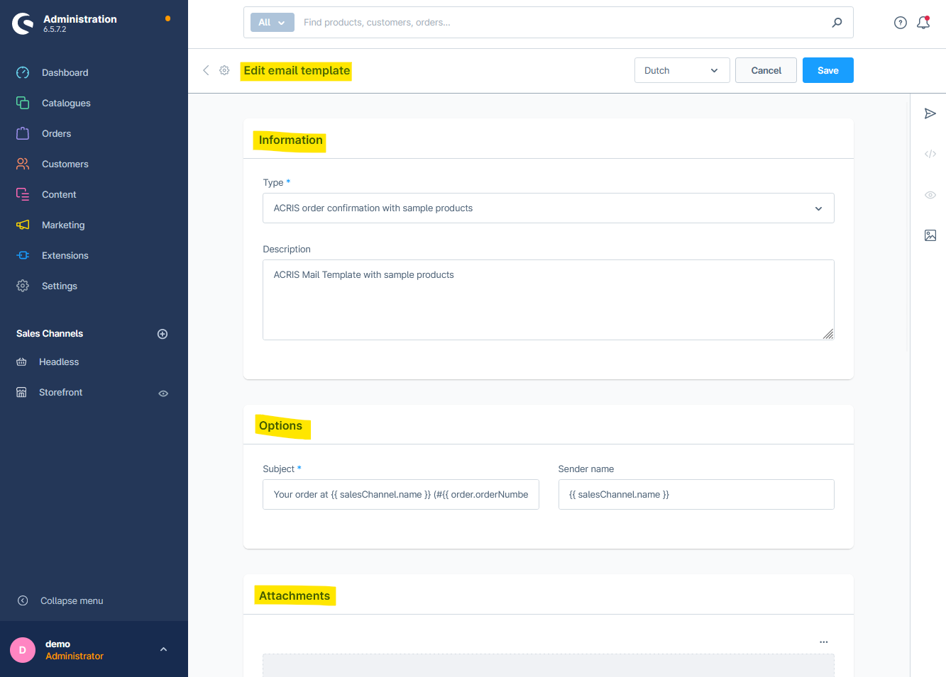The image size is (946, 677).
Task: Open the Storefront sales channel
Action: click(x=61, y=392)
